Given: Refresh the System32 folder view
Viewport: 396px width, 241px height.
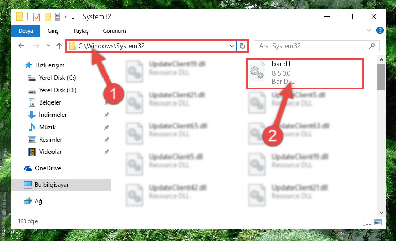Looking at the screenshot, I should (242, 46).
